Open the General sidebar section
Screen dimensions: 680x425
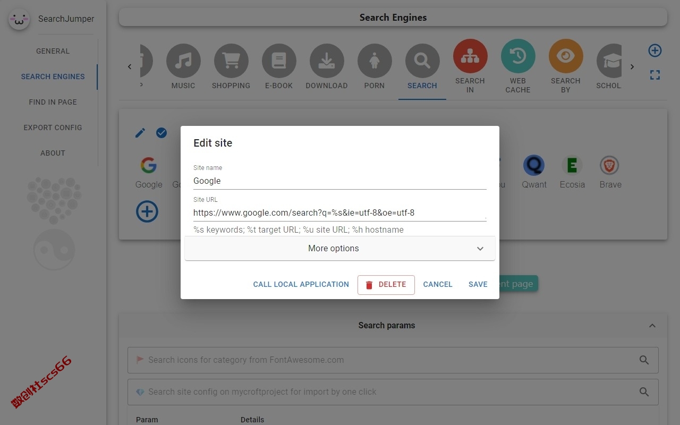53,51
